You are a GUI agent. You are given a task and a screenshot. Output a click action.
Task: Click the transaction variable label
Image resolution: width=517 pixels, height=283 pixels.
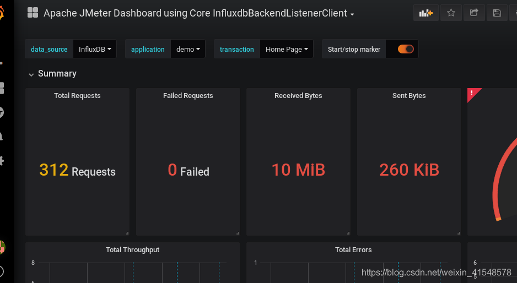(237, 49)
